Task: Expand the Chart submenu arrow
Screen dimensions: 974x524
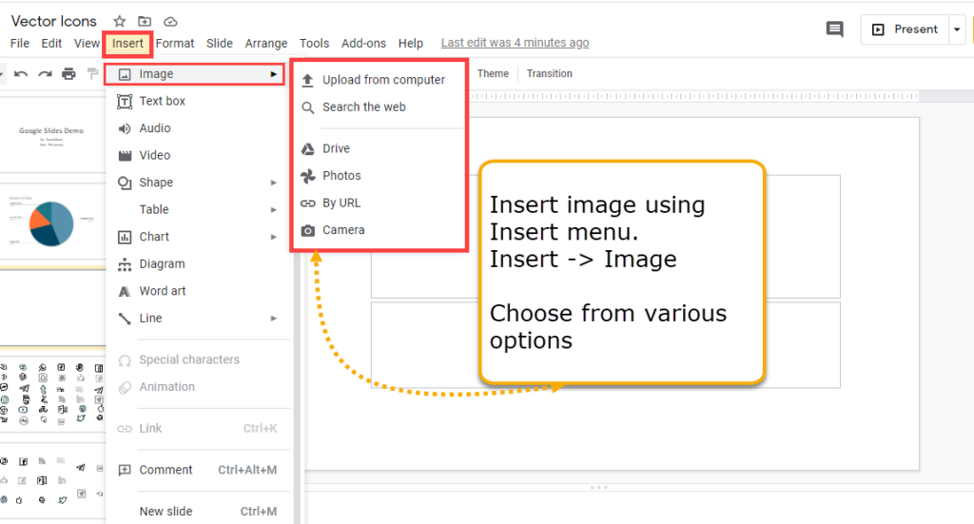Action: click(273, 237)
